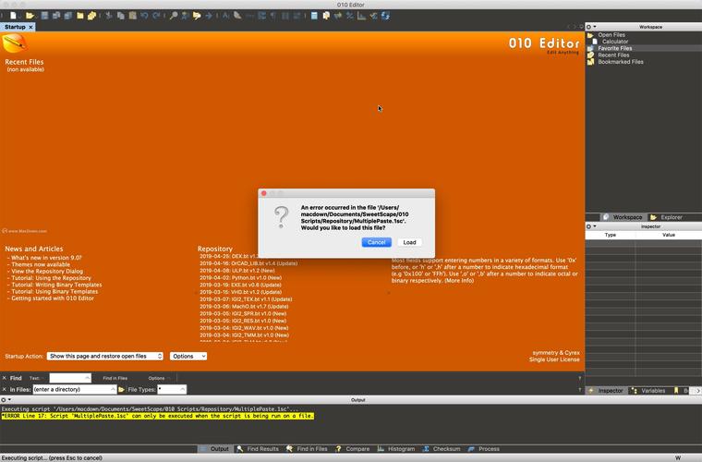The height and width of the screenshot is (462, 702).
Task: Select the Histogram tab
Action: point(396,448)
